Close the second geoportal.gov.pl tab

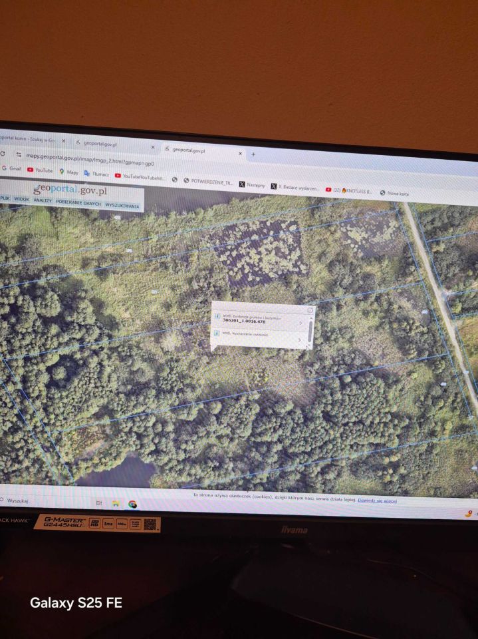point(153,148)
